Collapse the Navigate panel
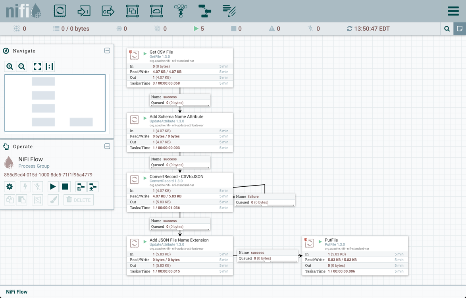The width and height of the screenshot is (466, 298). tap(107, 50)
